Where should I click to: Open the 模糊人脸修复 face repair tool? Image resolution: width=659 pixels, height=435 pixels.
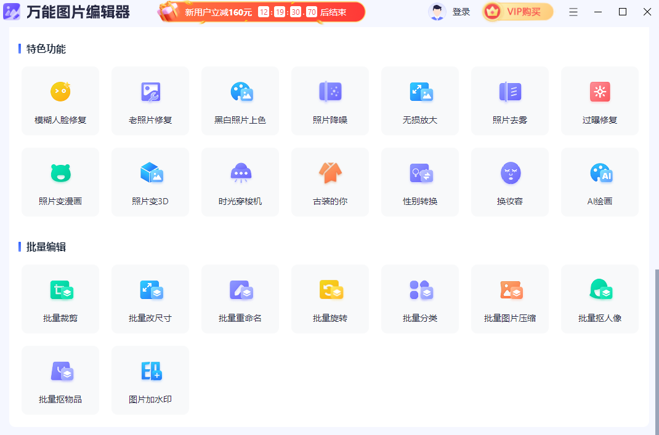60,100
